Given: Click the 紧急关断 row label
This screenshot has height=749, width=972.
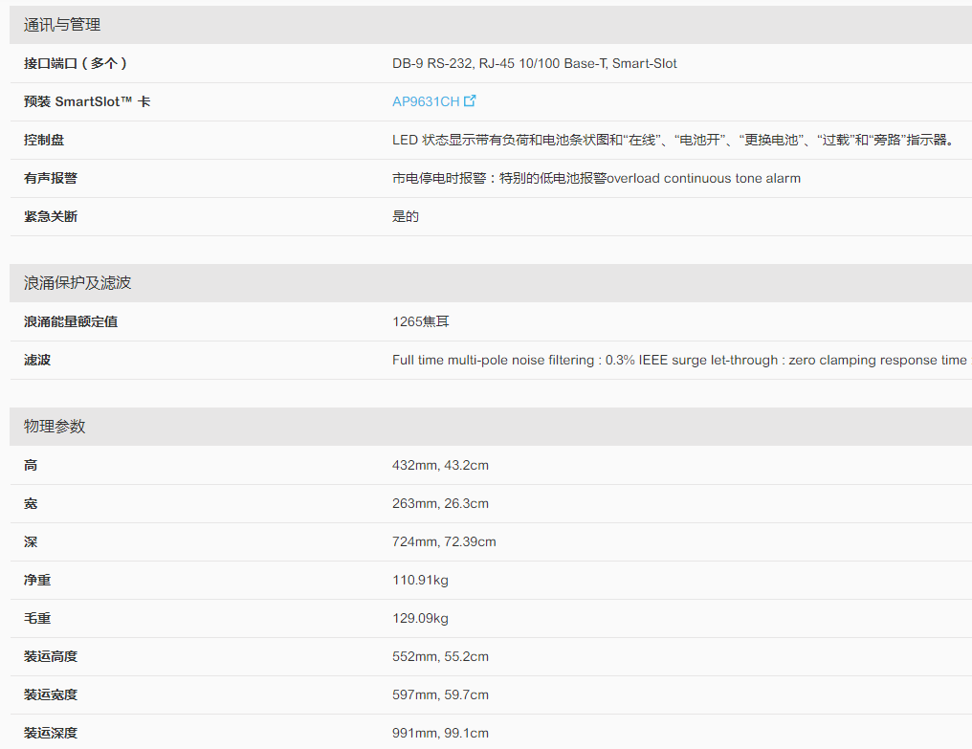Looking at the screenshot, I should pyautogui.click(x=51, y=216).
